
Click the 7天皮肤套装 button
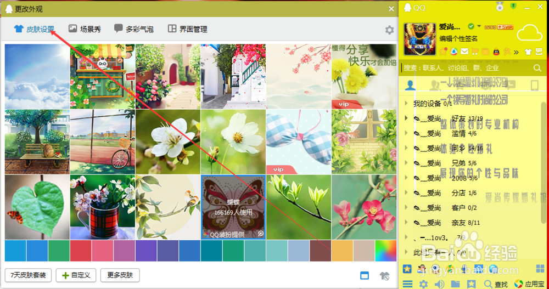tap(28, 275)
